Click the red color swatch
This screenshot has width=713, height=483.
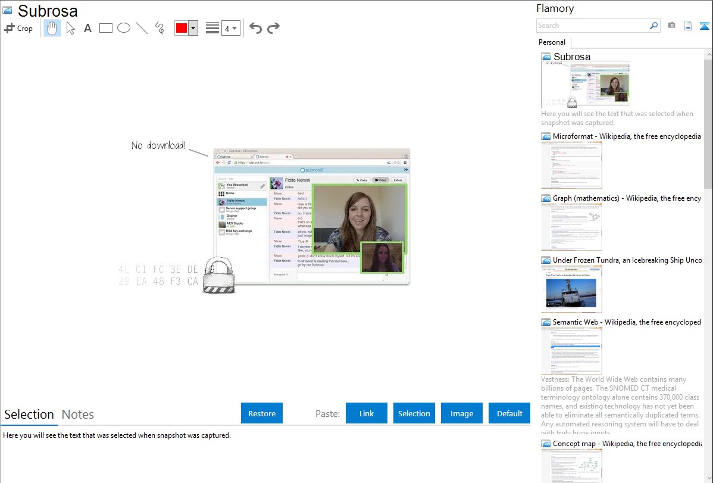[x=182, y=28]
